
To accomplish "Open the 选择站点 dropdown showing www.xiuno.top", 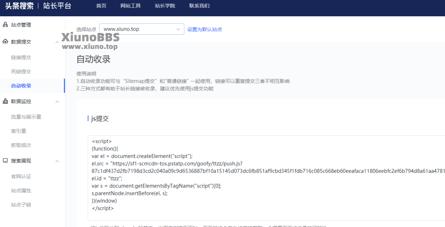I will (x=142, y=29).
